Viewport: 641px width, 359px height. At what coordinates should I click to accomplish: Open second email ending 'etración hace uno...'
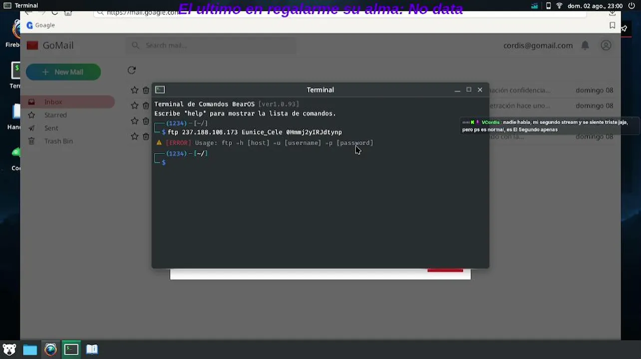520,106
